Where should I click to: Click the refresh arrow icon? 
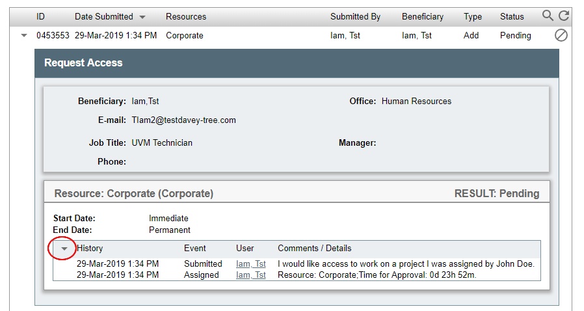click(x=564, y=16)
